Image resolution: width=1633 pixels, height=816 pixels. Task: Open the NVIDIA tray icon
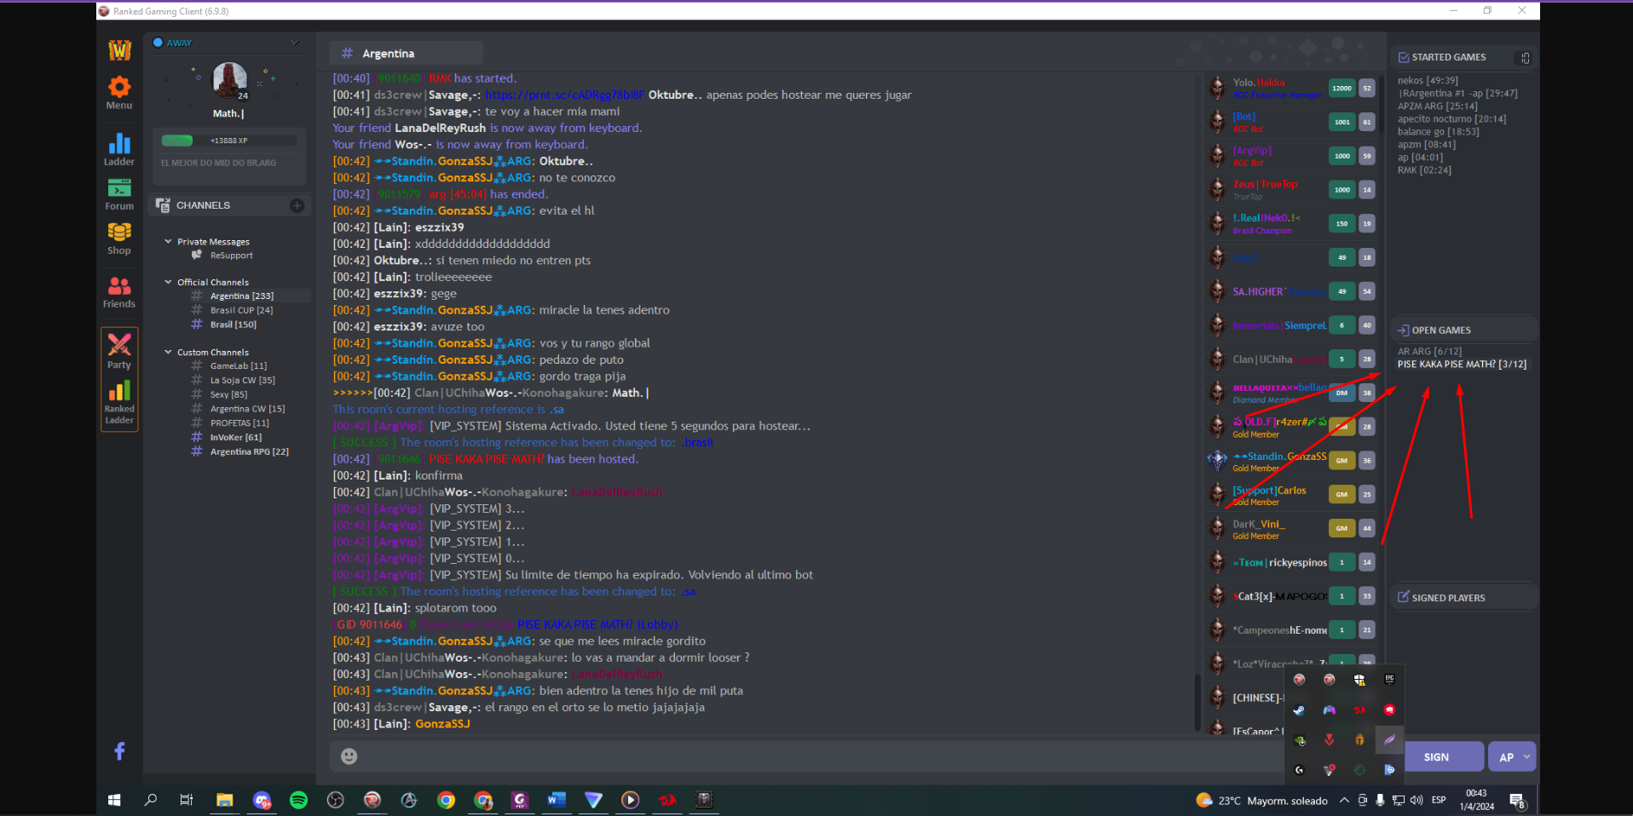pyautogui.click(x=1299, y=740)
